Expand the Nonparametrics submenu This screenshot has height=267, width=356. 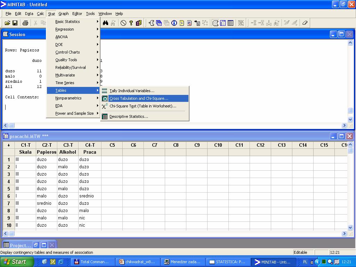(73, 98)
